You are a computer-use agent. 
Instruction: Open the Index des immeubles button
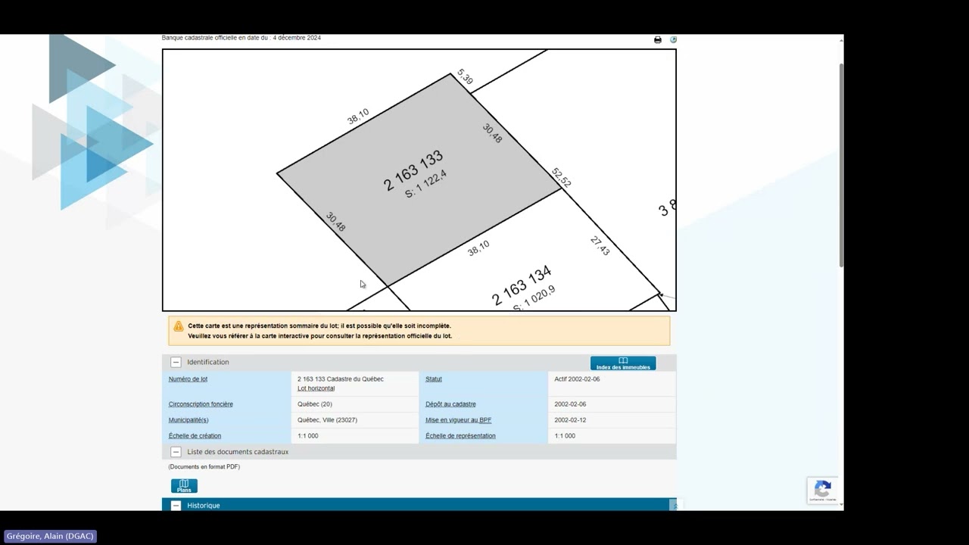pos(623,363)
